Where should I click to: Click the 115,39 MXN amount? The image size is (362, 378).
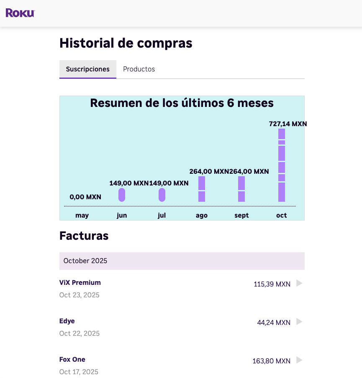pos(272,284)
